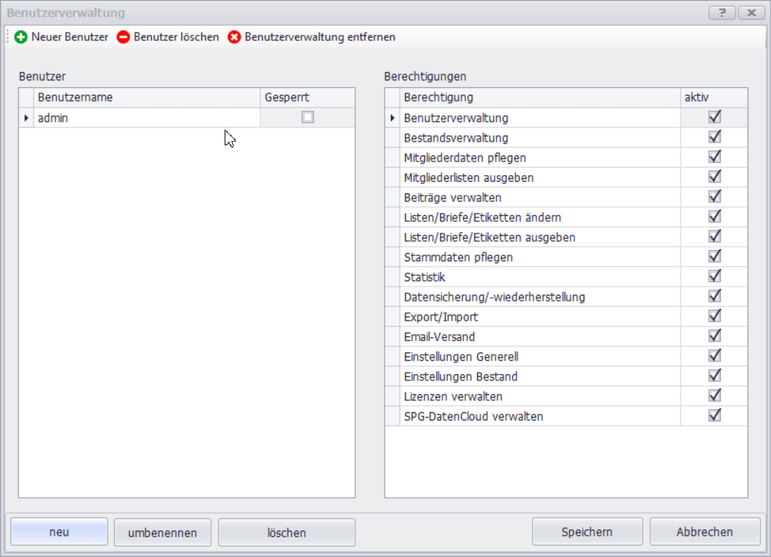This screenshot has width=771, height=557.
Task: Open the help question mark button
Action: pos(722,13)
